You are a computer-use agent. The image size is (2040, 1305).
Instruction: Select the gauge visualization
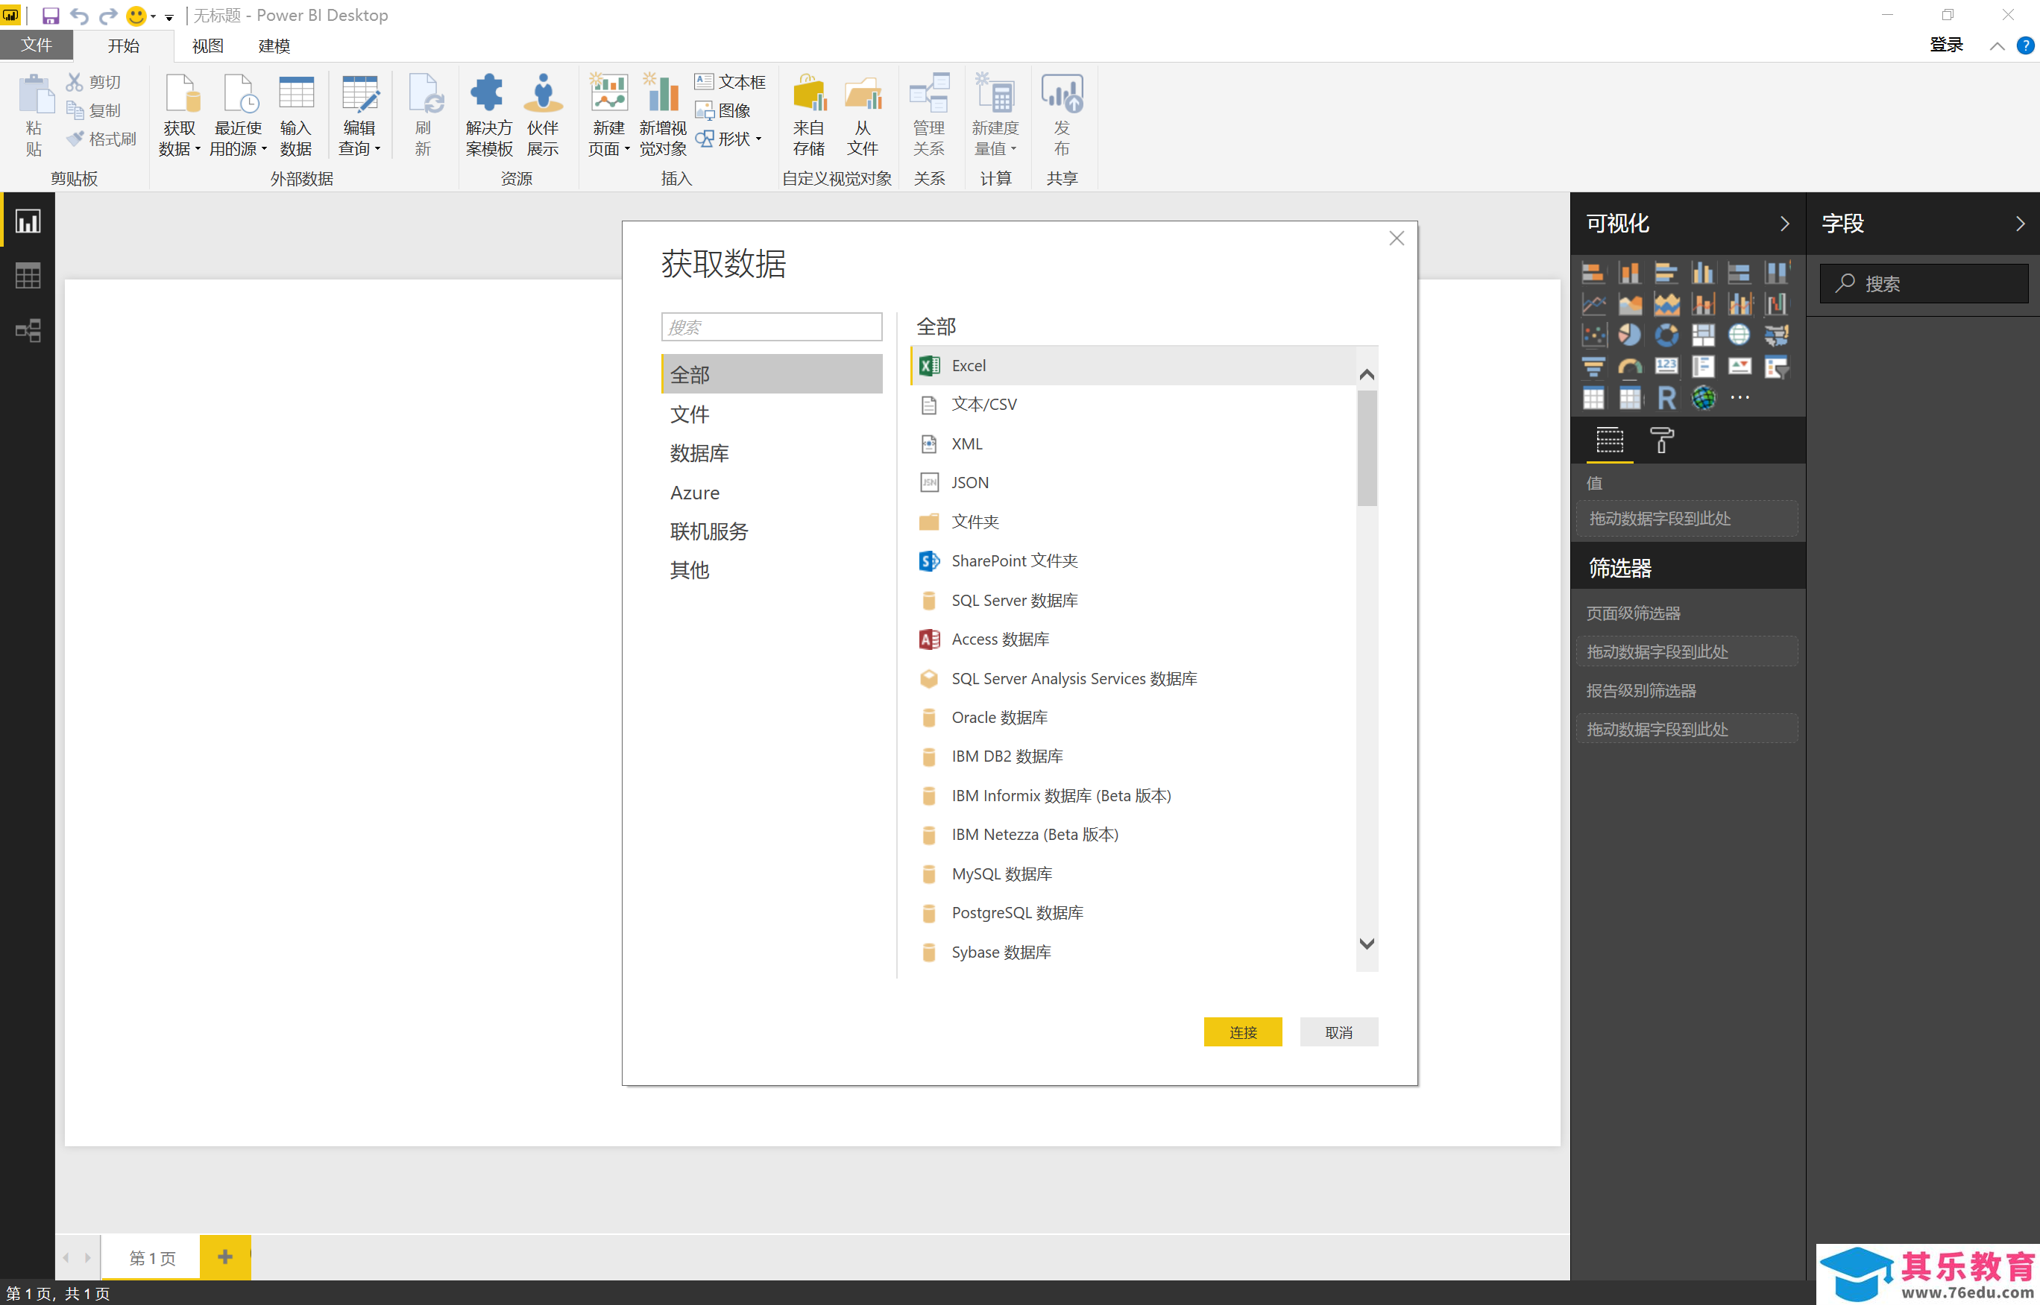tap(1629, 367)
